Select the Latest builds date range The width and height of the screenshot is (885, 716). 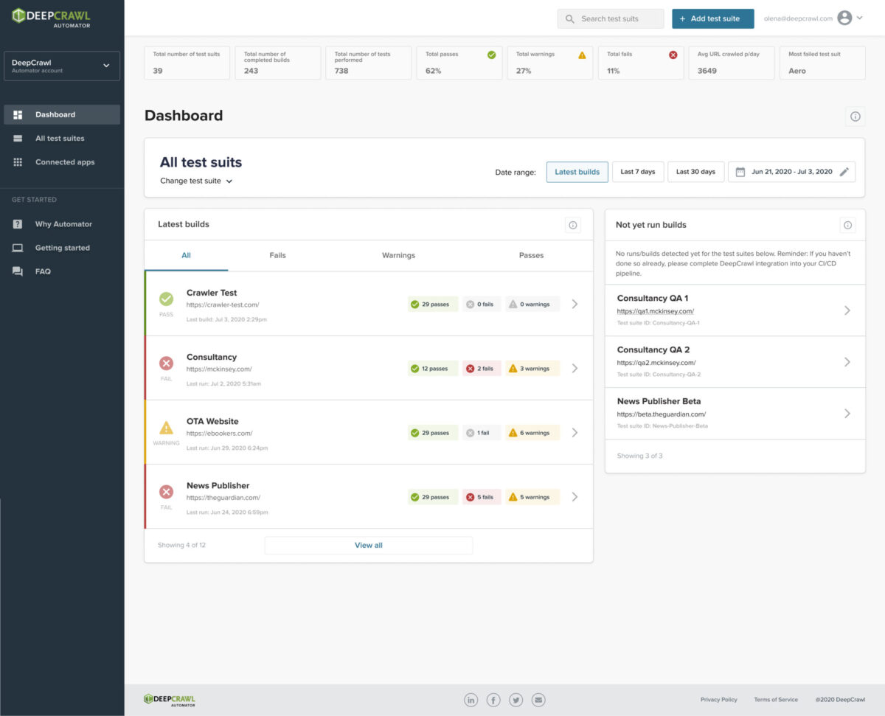tap(577, 172)
